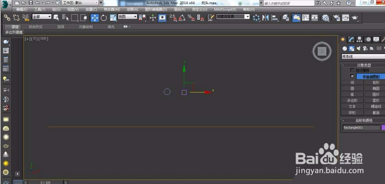
Task: Toggle the Percent Snap magnet
Action: (x=191, y=18)
